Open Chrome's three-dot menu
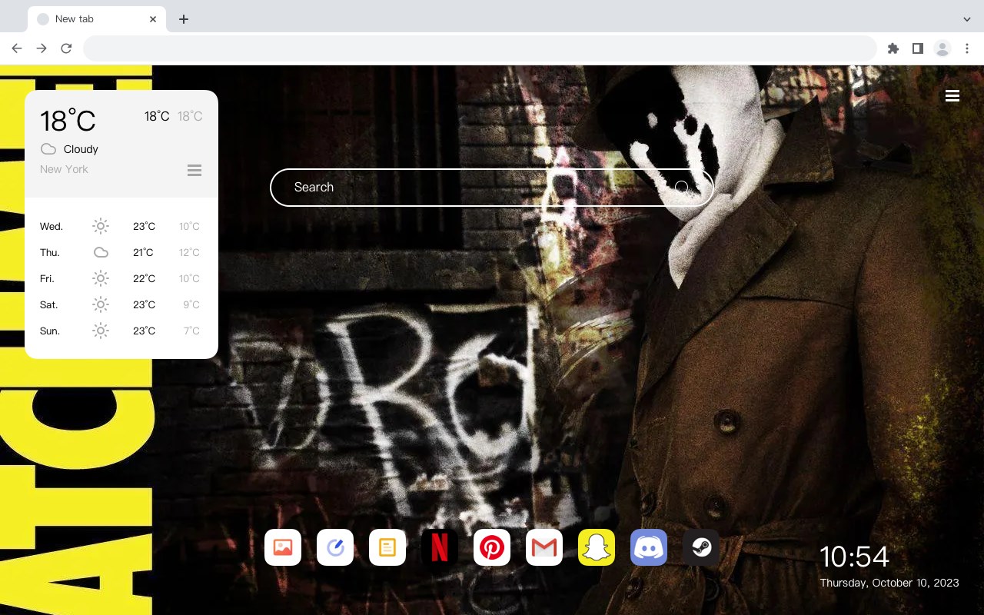The width and height of the screenshot is (984, 615). (967, 48)
